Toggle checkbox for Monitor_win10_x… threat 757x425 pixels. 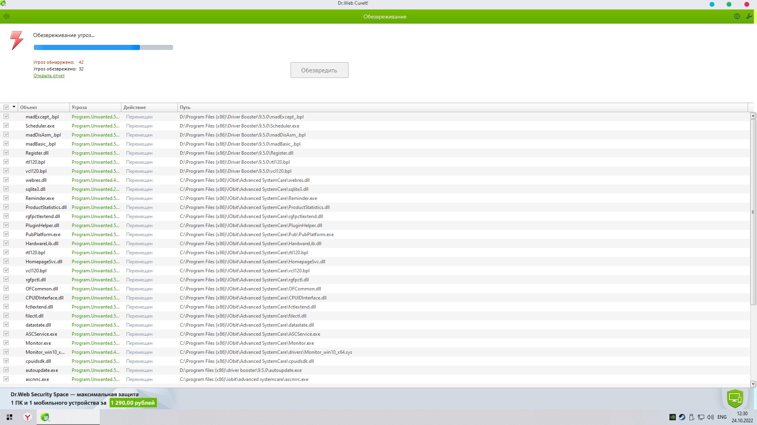point(6,352)
